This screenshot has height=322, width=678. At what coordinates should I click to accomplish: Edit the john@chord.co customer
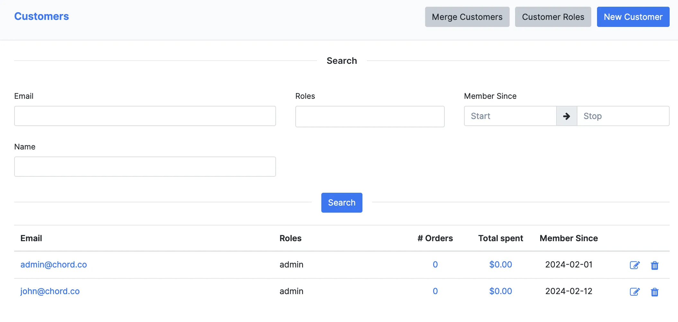pyautogui.click(x=635, y=292)
